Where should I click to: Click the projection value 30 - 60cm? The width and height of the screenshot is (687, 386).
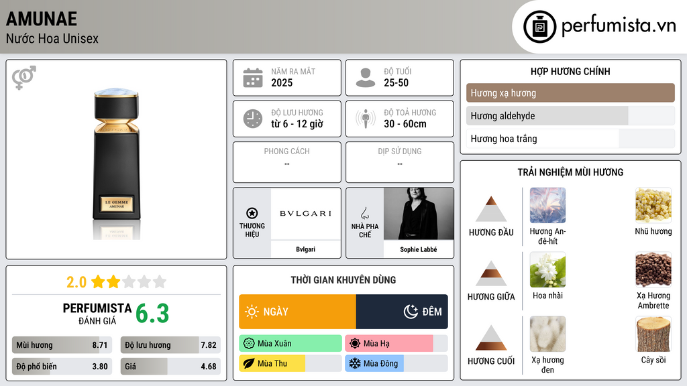(x=405, y=124)
